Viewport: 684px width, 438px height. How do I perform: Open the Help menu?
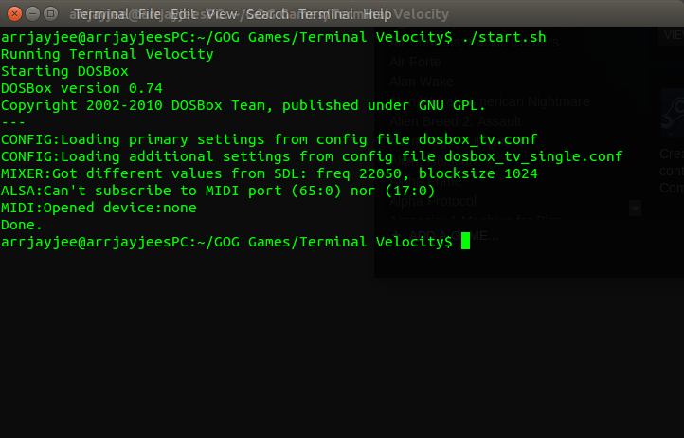pyautogui.click(x=377, y=14)
